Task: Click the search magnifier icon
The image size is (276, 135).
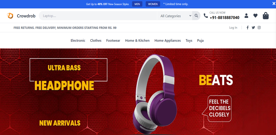Action: [x=196, y=16]
